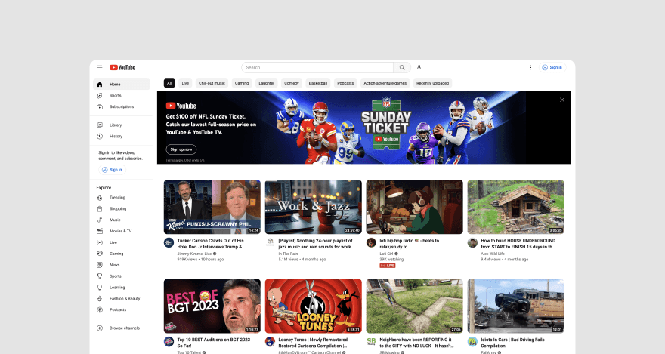Open FailArmy channel avatar
665x354 pixels.
[472, 342]
